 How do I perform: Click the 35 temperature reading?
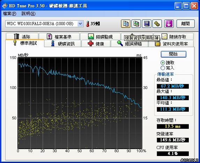95,24
